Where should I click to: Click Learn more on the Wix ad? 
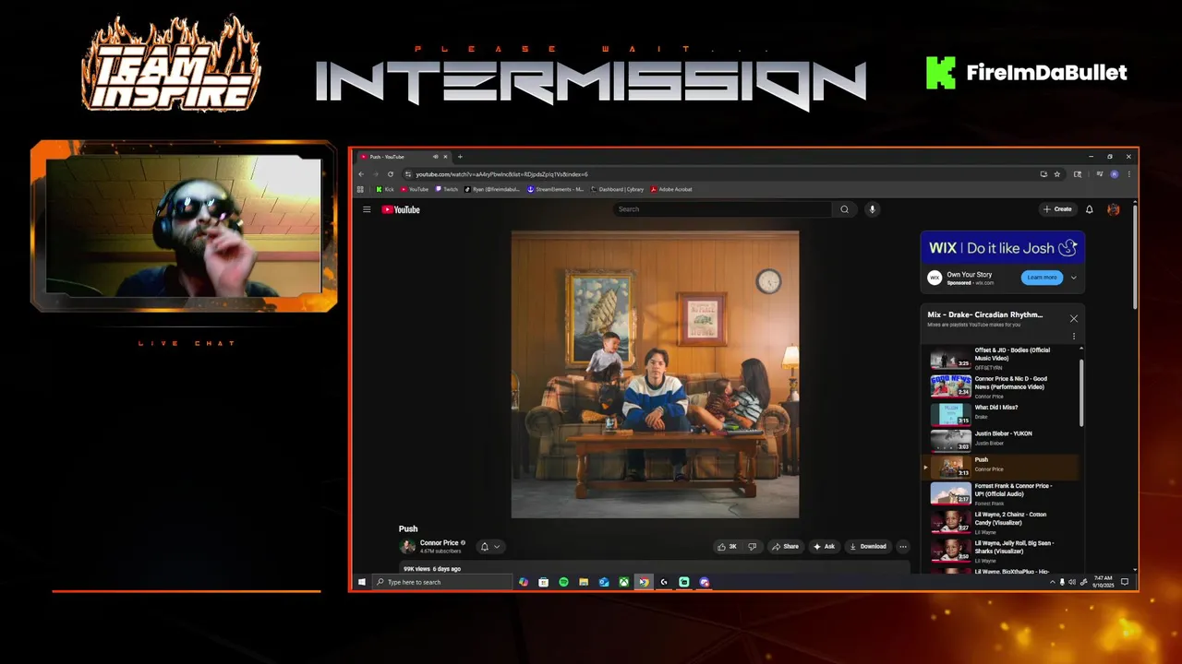(x=1042, y=278)
